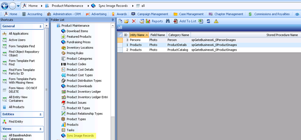Click the new record page icon
Screen dimensions: 301x140
click(120, 21)
